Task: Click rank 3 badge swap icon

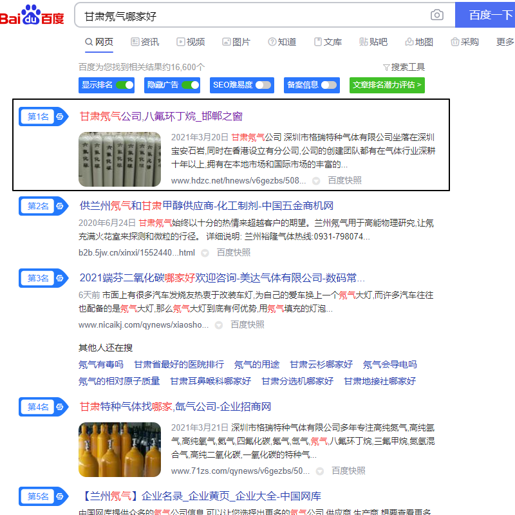Action: pyautogui.click(x=60, y=278)
